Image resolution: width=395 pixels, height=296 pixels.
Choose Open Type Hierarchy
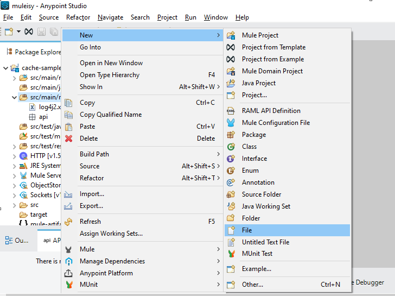[143, 75]
